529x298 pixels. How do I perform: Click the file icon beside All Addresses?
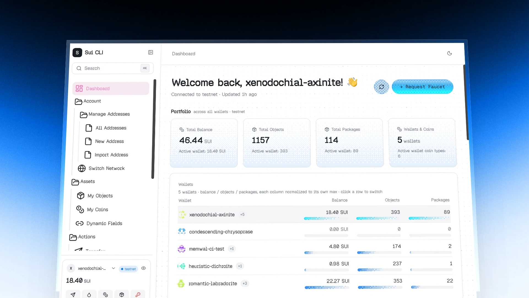click(89, 128)
